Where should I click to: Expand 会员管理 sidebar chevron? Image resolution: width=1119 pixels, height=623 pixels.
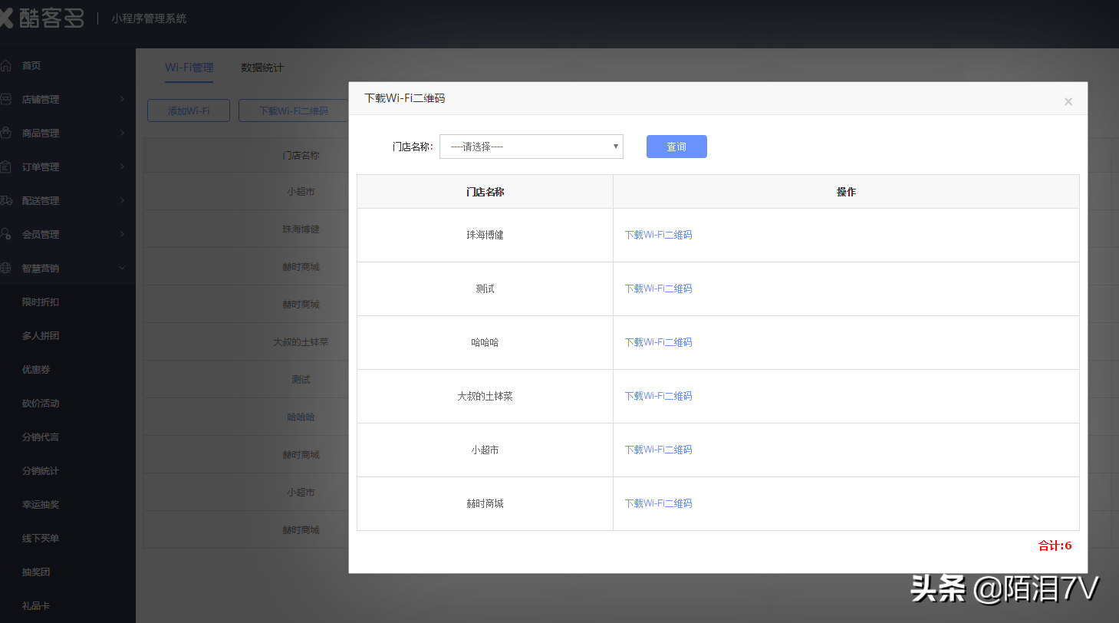pos(122,234)
